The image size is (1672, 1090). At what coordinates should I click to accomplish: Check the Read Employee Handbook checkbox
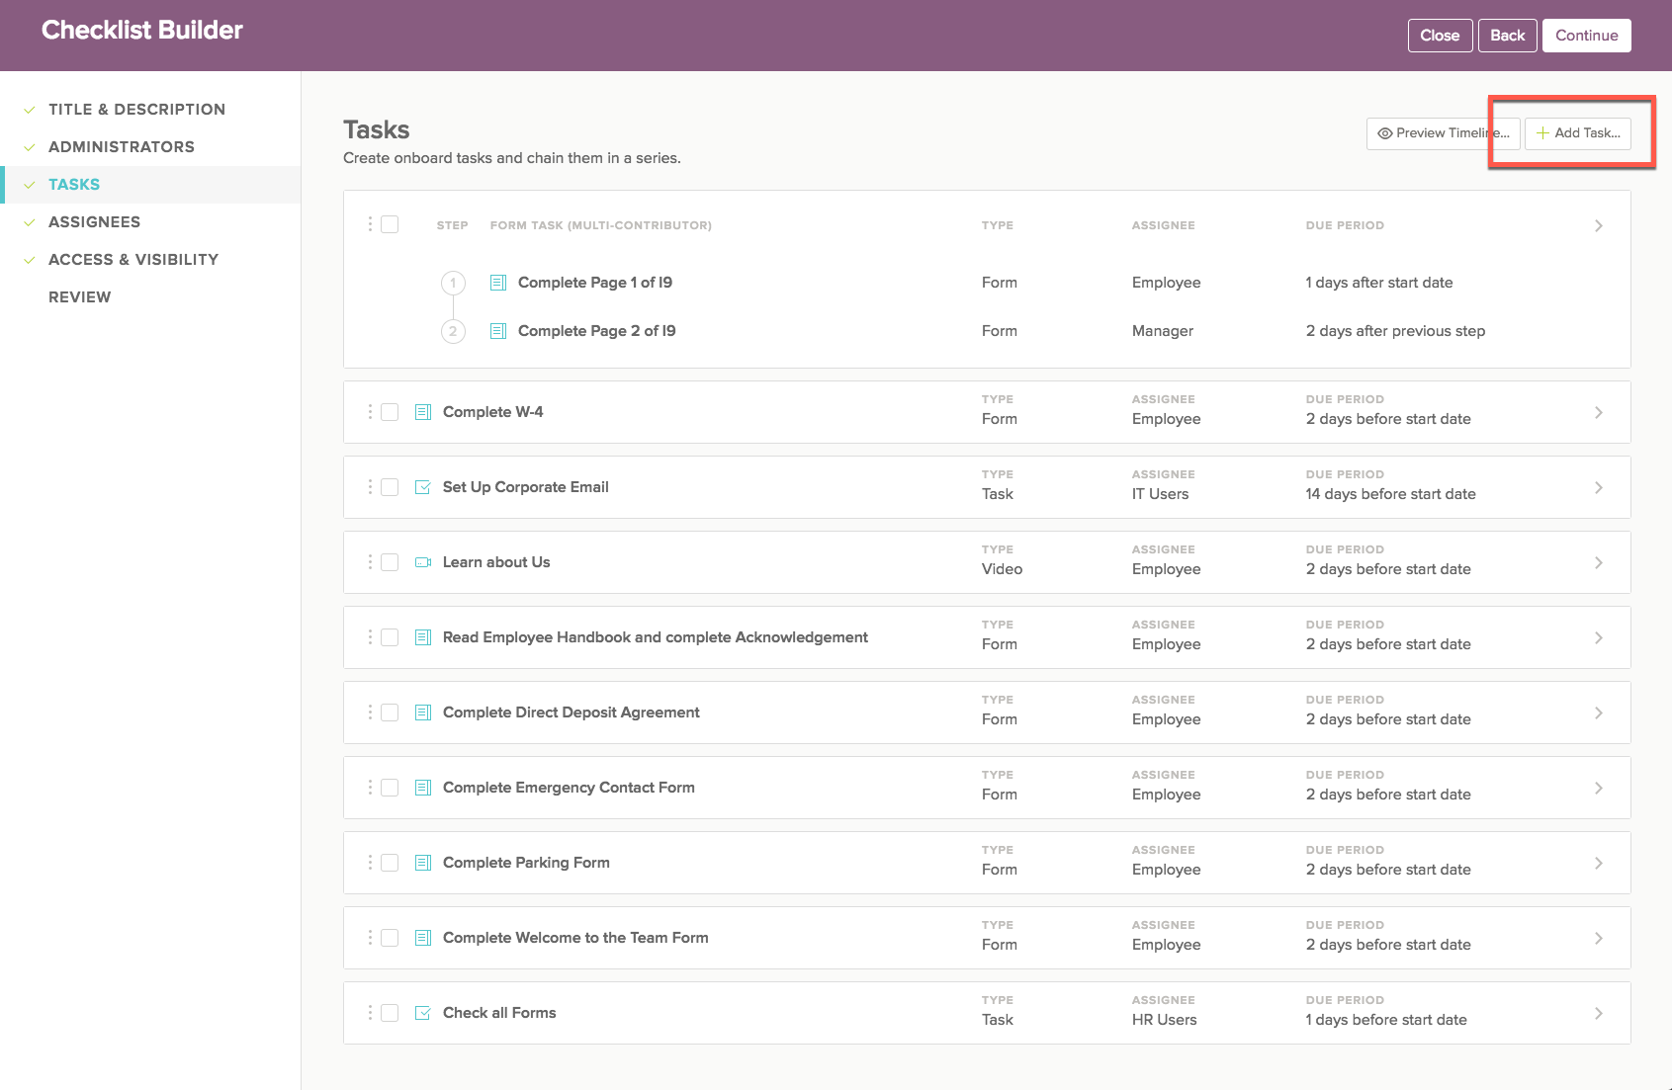pos(390,637)
